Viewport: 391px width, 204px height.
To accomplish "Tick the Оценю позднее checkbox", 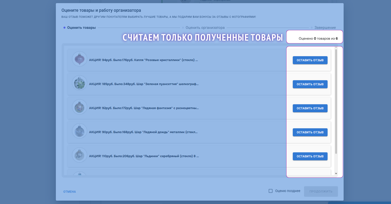I will click(271, 191).
